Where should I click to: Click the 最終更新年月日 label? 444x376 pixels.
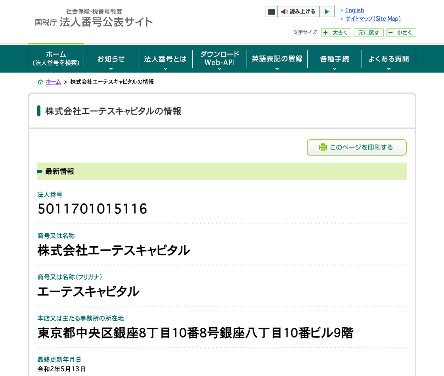(x=59, y=360)
